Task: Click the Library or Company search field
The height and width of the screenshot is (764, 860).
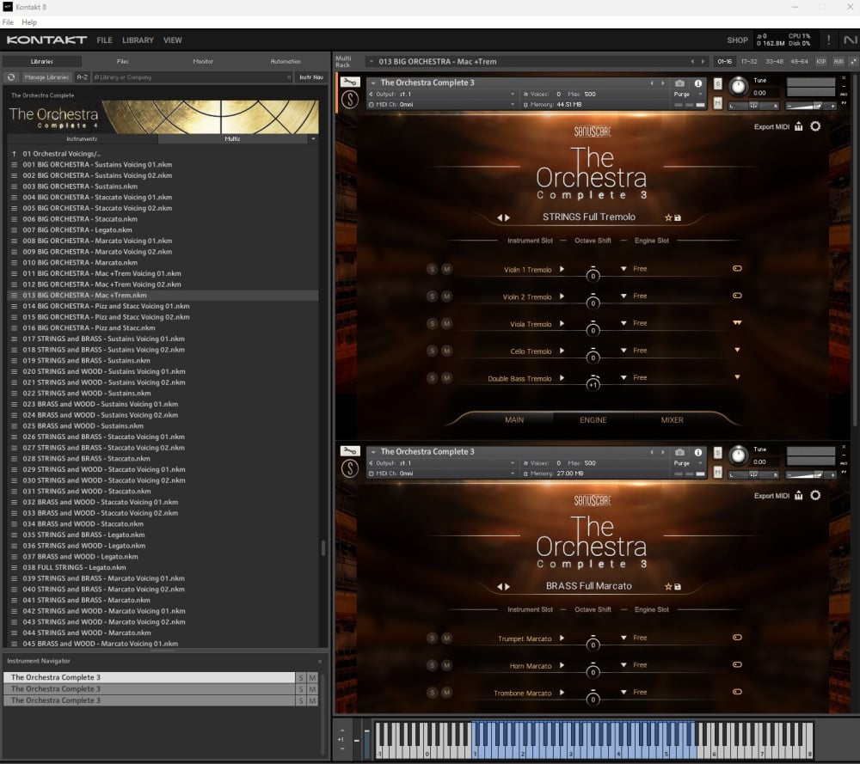Action: click(x=192, y=77)
